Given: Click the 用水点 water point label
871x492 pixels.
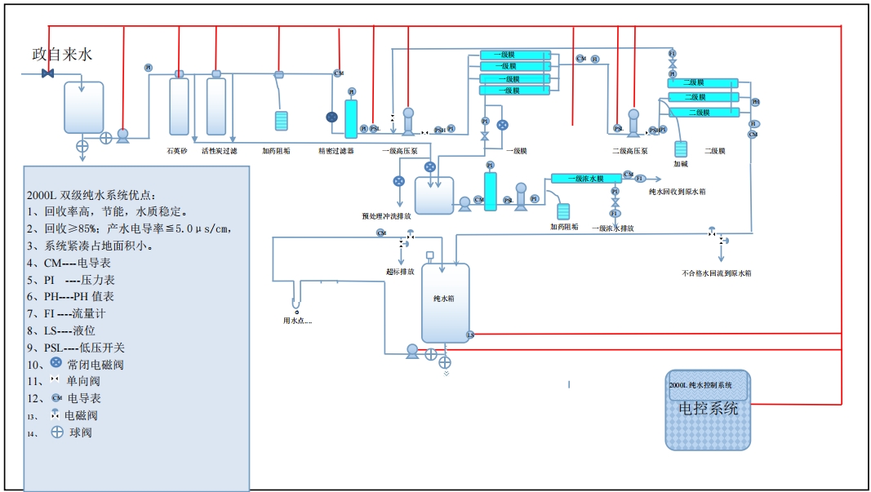Looking at the screenshot, I should (297, 321).
